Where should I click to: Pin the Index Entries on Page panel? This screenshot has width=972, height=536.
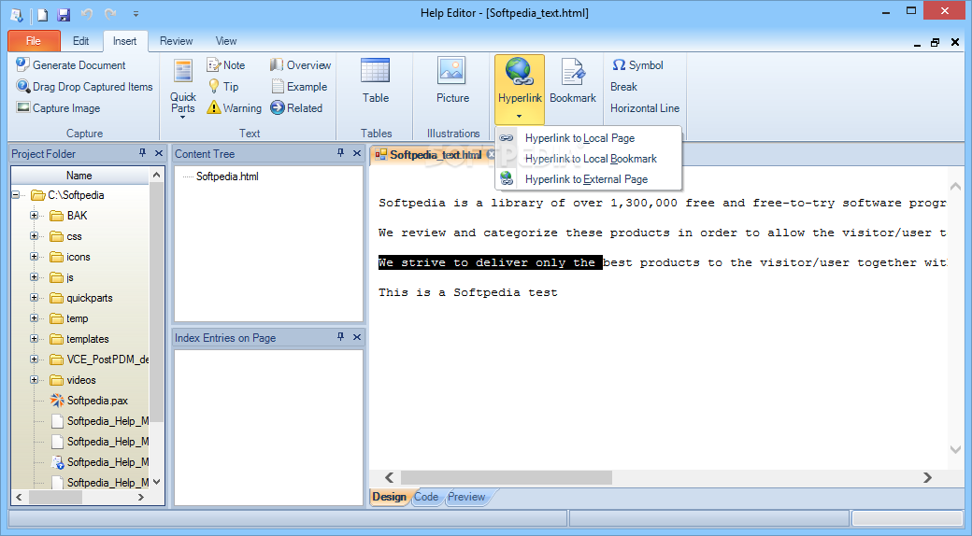point(340,337)
